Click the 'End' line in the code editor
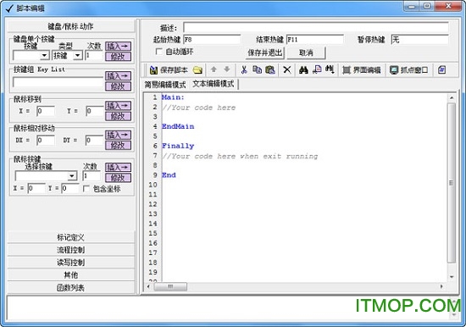Image resolution: width=466 pixels, height=327 pixels. [x=169, y=175]
